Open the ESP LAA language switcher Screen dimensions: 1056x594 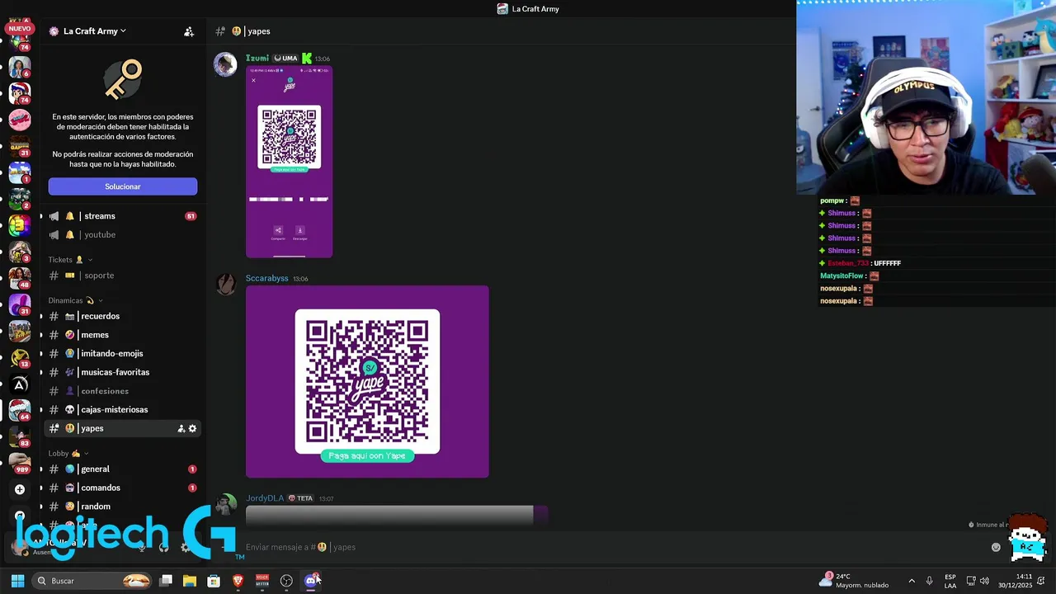(x=950, y=581)
